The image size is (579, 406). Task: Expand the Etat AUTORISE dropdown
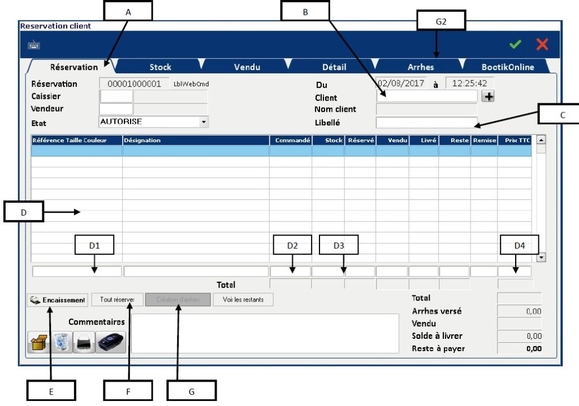coord(204,121)
